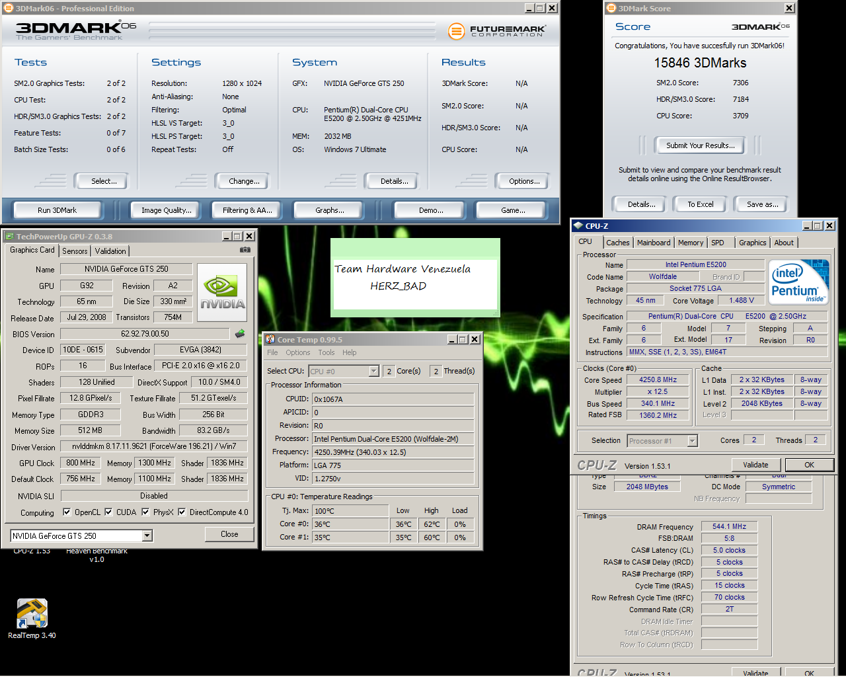The width and height of the screenshot is (846, 677).
Task: Open the Memory tab in CPU-Z
Action: click(691, 243)
